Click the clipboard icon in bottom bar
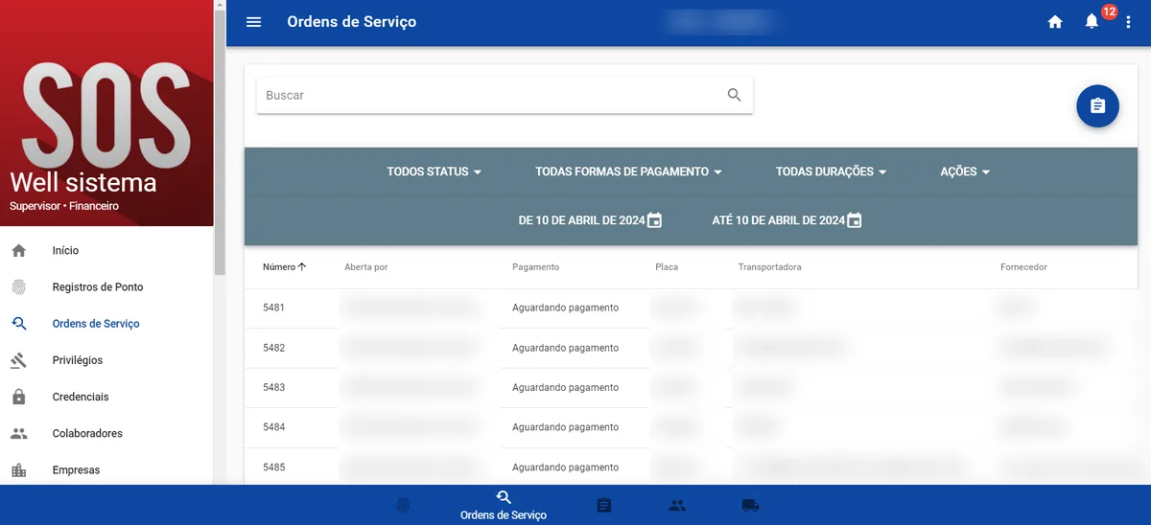This screenshot has height=525, width=1151. [604, 505]
